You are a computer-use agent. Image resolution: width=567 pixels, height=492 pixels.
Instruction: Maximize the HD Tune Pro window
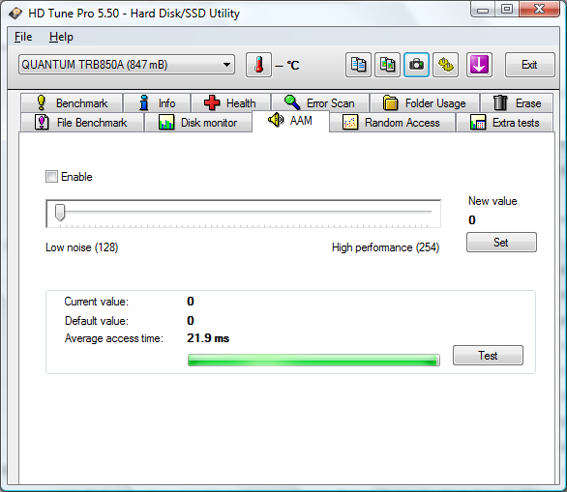507,9
